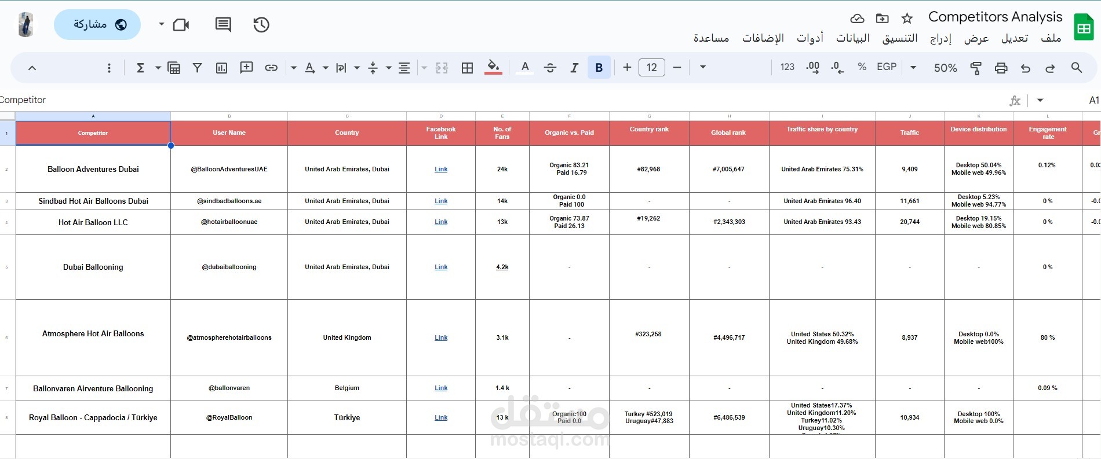Expand the video call options arrow
The image size is (1101, 459).
click(x=162, y=24)
